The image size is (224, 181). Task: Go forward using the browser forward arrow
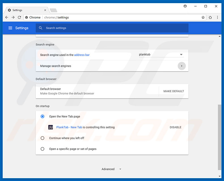(x=13, y=17)
